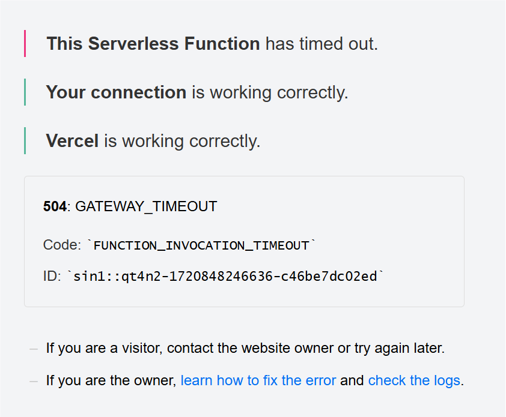Click the 'Your connection' bold text

116,92
